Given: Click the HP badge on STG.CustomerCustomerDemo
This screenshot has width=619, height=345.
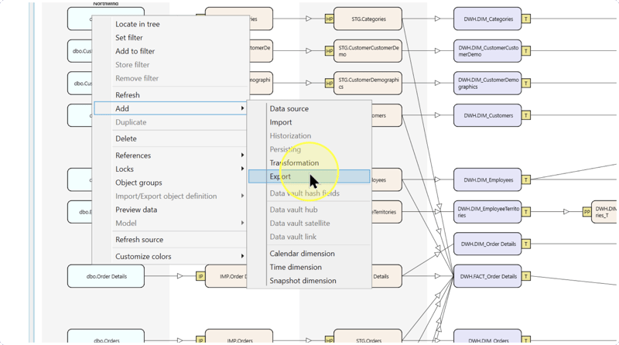Looking at the screenshot, I should coord(330,51).
